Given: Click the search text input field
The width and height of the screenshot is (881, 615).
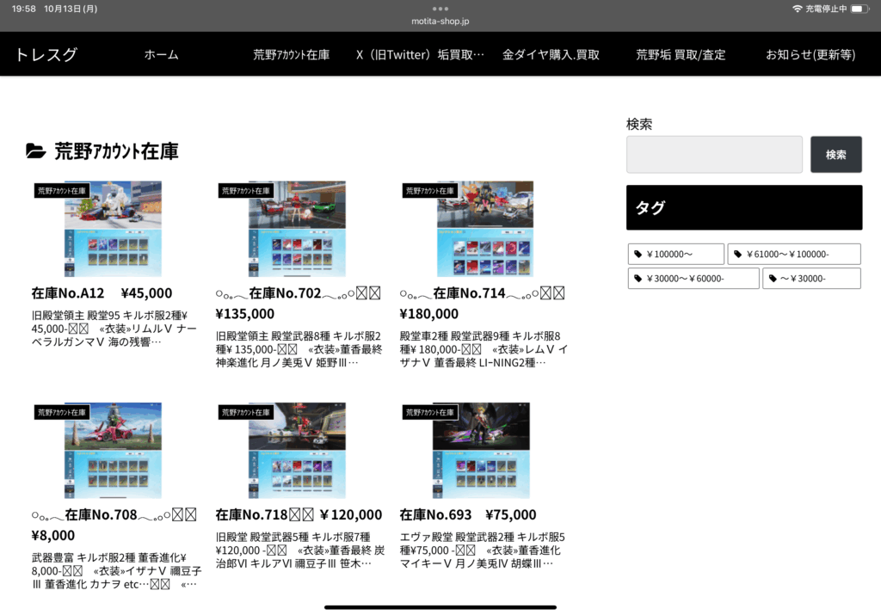Looking at the screenshot, I should click(x=714, y=155).
